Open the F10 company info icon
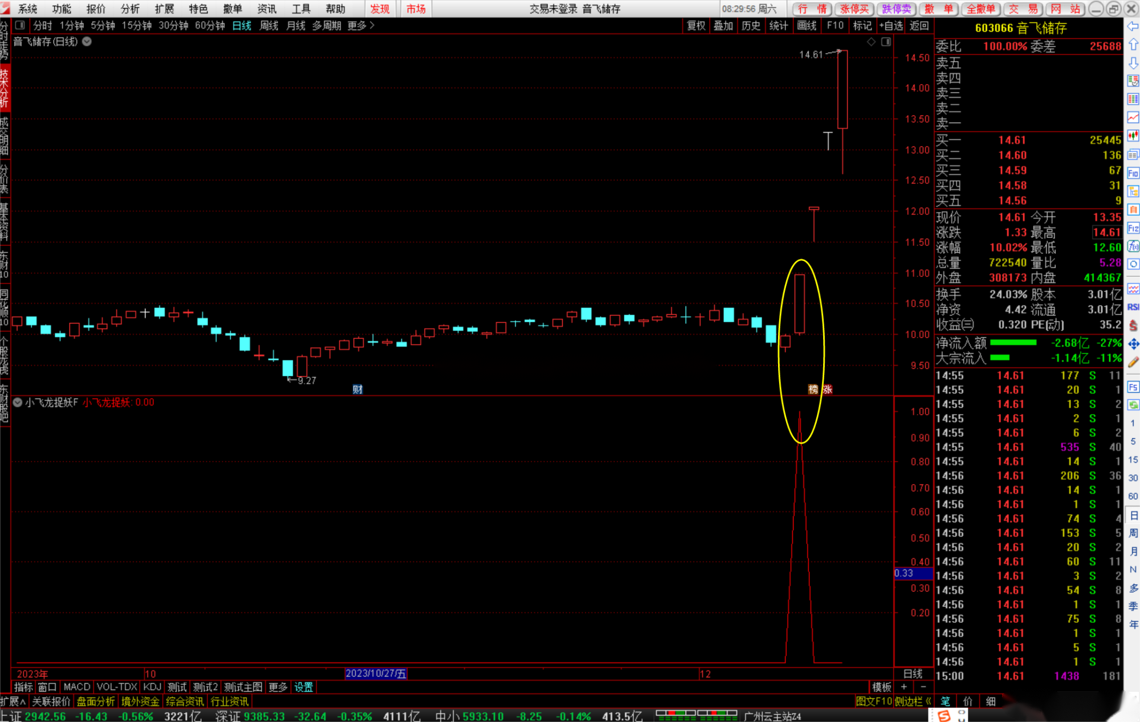The width and height of the screenshot is (1140, 722). (1133, 173)
